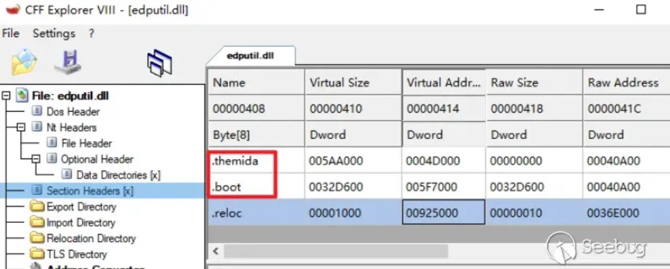Collapse the File: edputil.dll root node
This screenshot has height=269, width=670.
[x=6, y=96]
